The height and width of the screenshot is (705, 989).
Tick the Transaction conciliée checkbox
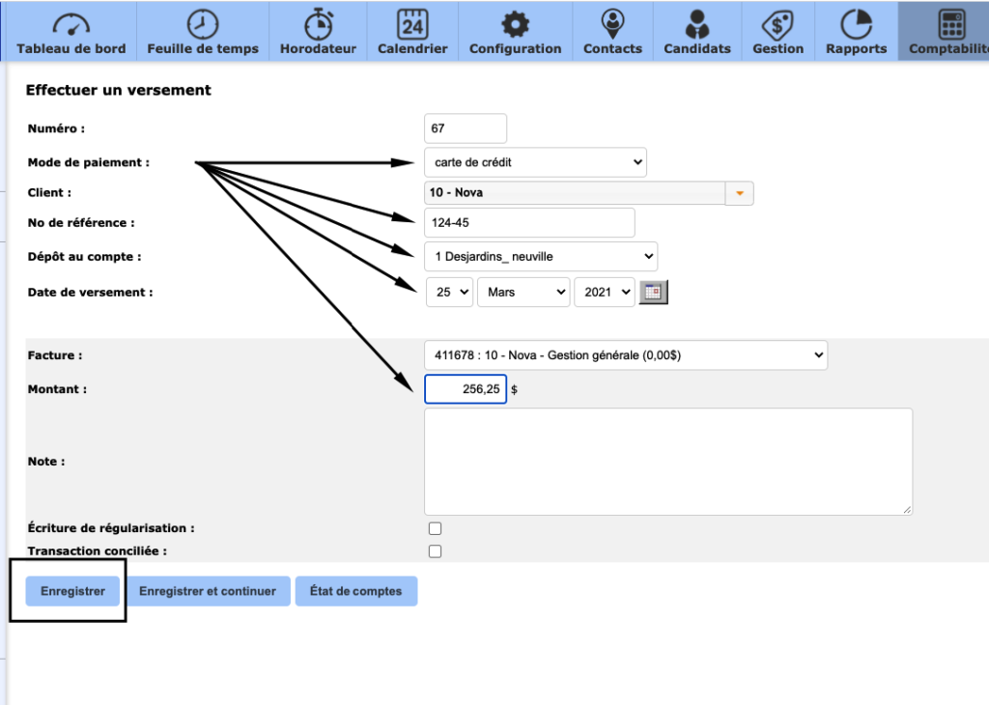coord(435,551)
